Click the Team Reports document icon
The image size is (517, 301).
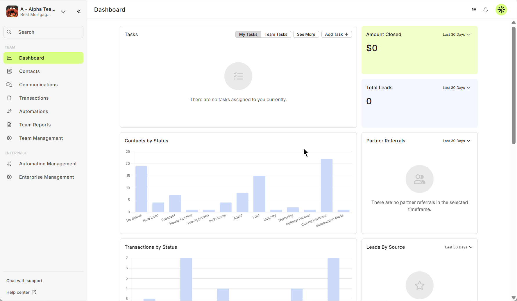coord(9,125)
